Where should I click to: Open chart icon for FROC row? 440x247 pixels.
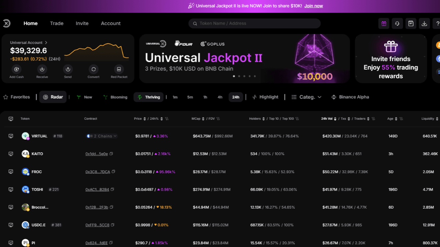[11, 172]
